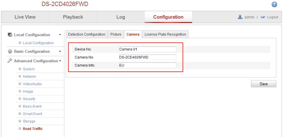Open the Network settings item
This screenshot has width=284, height=137.
29,77
